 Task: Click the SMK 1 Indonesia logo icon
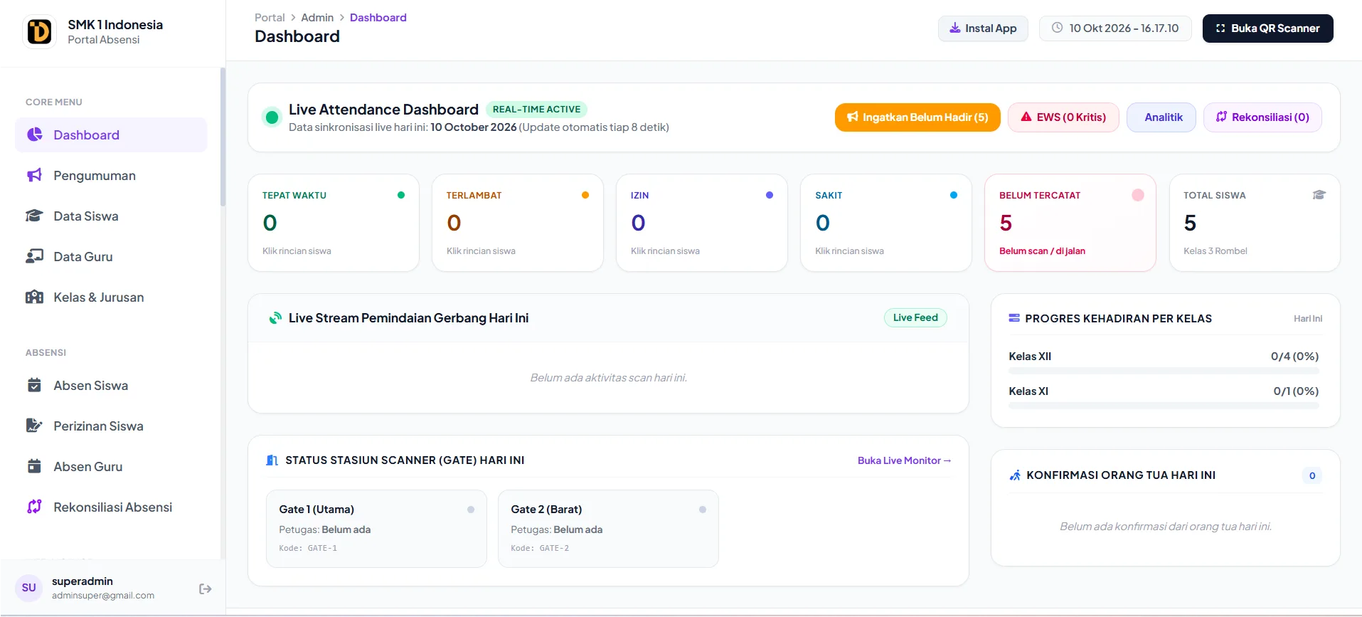pos(39,31)
